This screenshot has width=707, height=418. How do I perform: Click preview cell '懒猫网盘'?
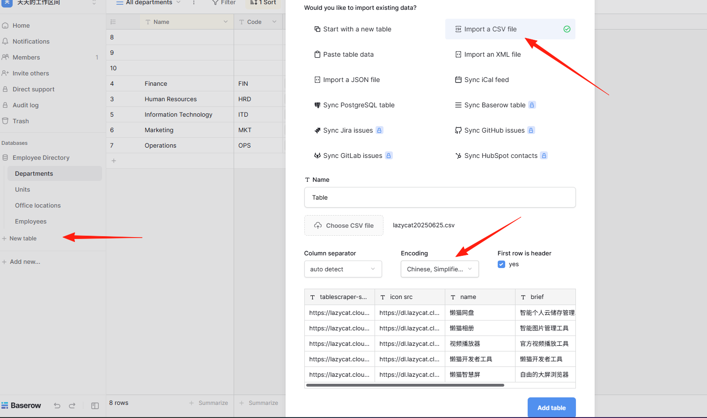[480, 313]
